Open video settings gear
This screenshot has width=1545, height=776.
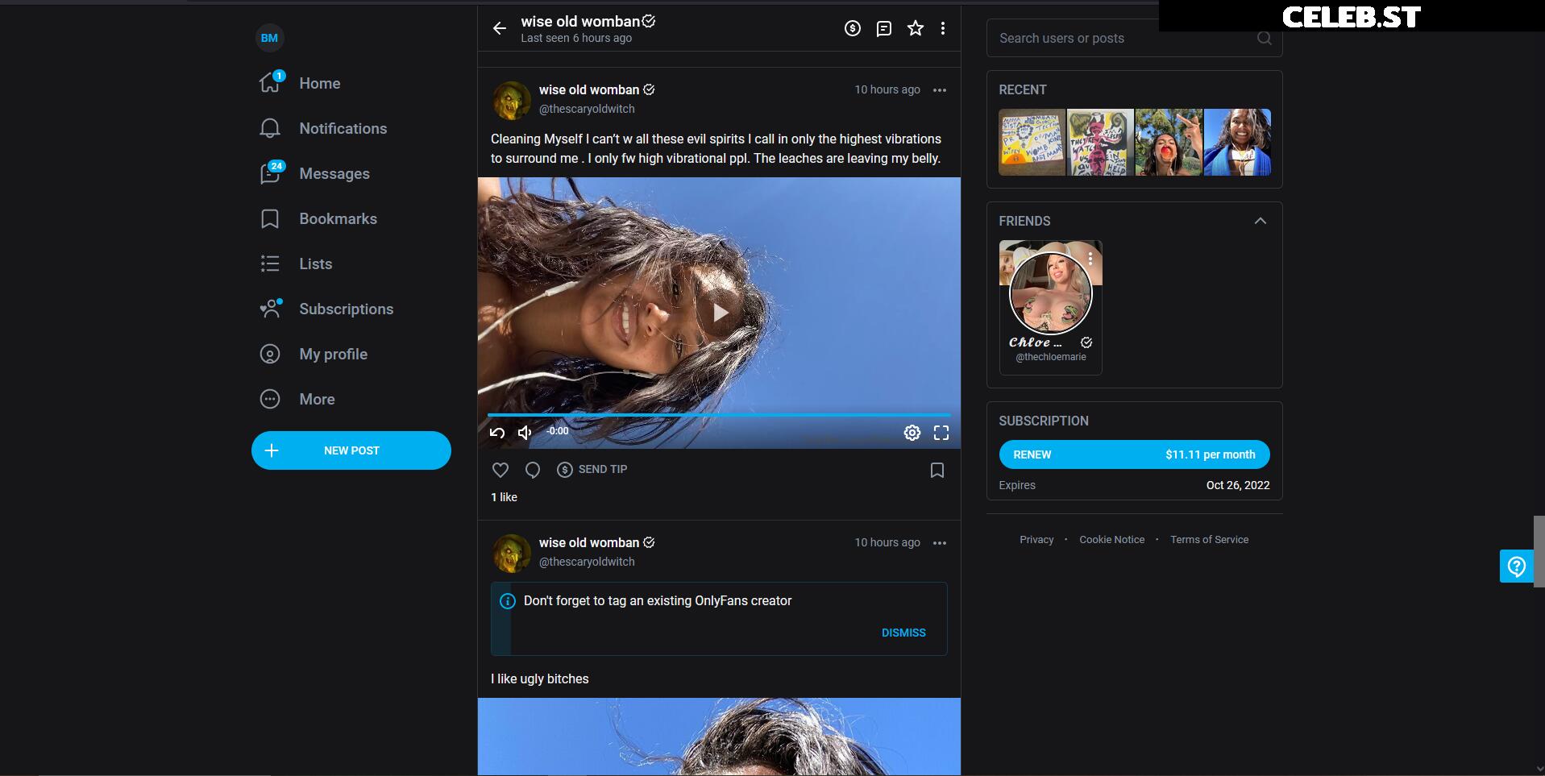tap(912, 433)
